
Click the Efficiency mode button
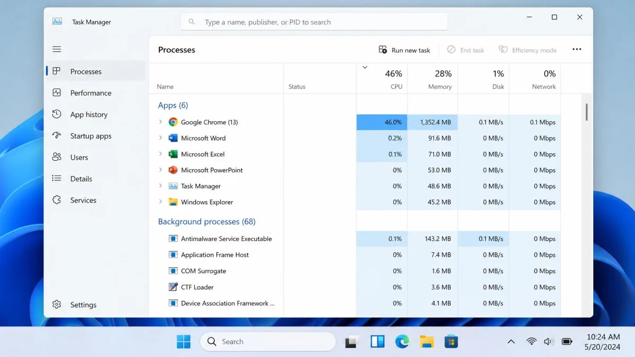pyautogui.click(x=528, y=50)
